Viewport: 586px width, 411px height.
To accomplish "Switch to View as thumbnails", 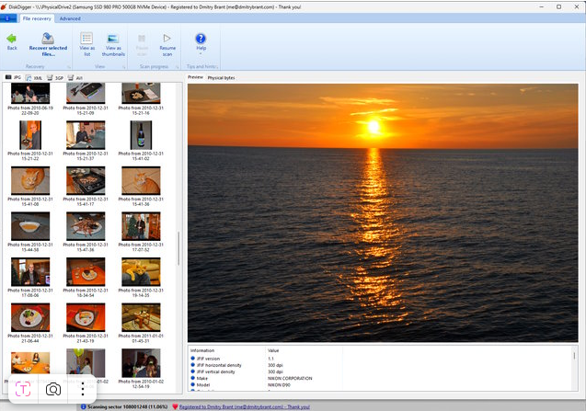I will point(113,39).
